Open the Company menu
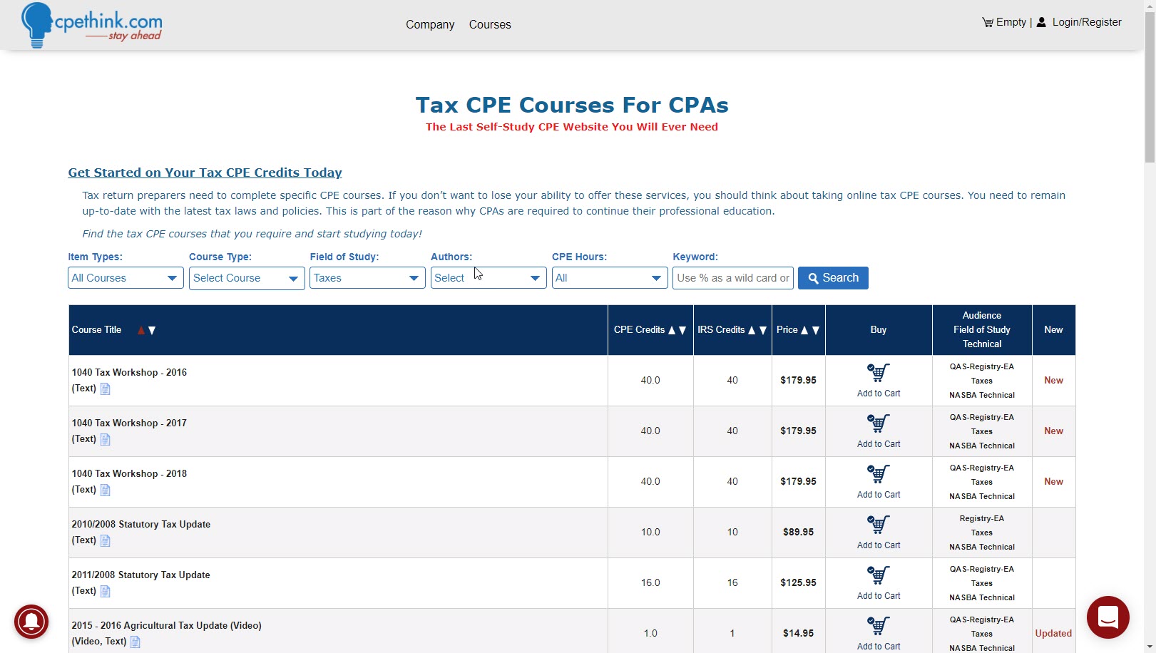This screenshot has width=1156, height=653. pos(429,24)
